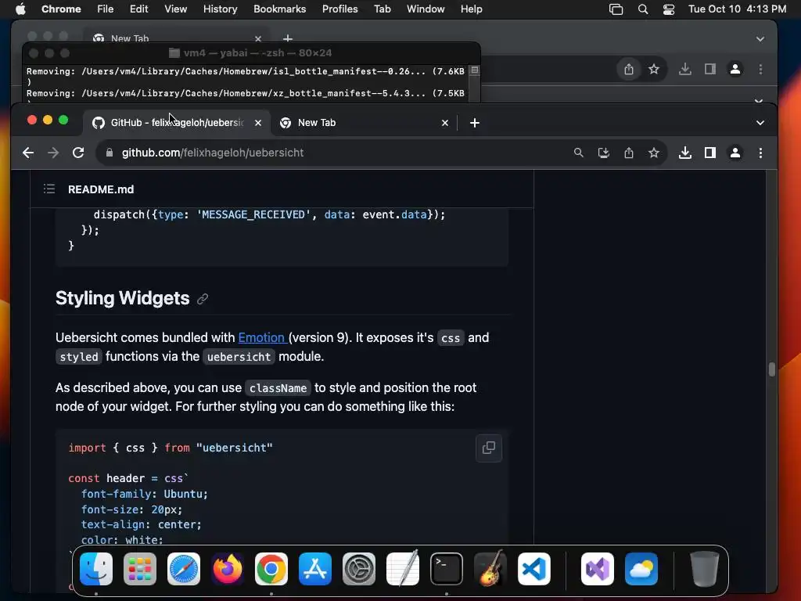The image size is (801, 601).
Task: Click the vertical scrollbar thumb of the page
Action: click(x=772, y=369)
